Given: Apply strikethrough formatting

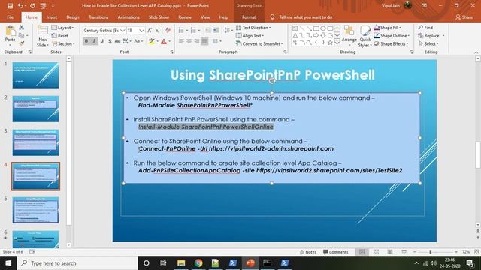Looking at the screenshot, I should point(117,41).
